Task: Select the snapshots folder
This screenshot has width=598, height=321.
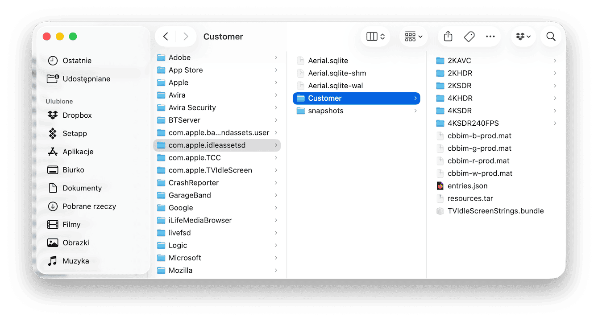Action: coord(357,111)
